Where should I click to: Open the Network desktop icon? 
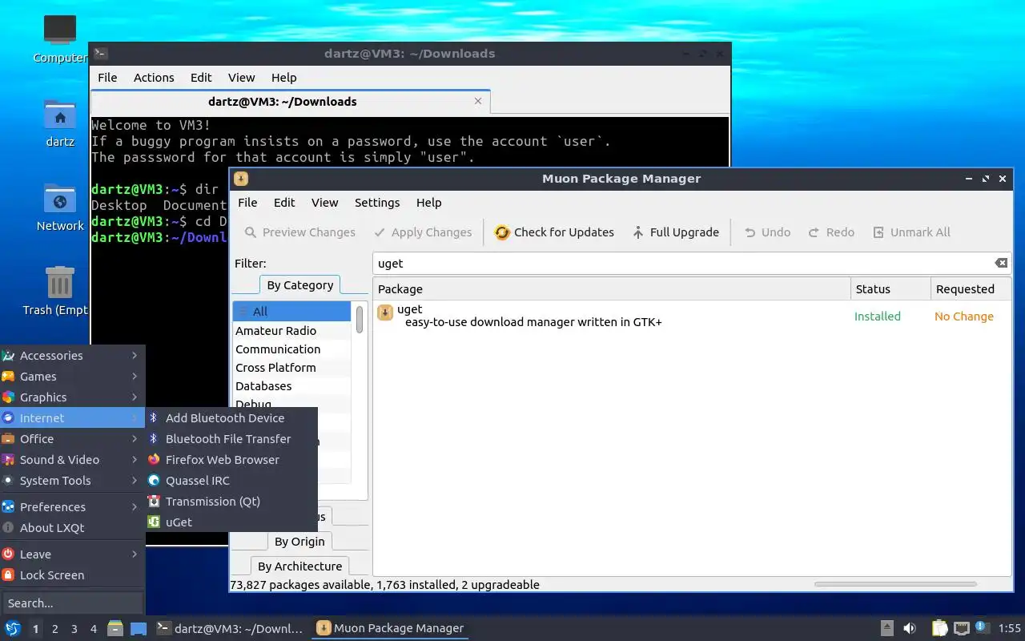coord(60,207)
